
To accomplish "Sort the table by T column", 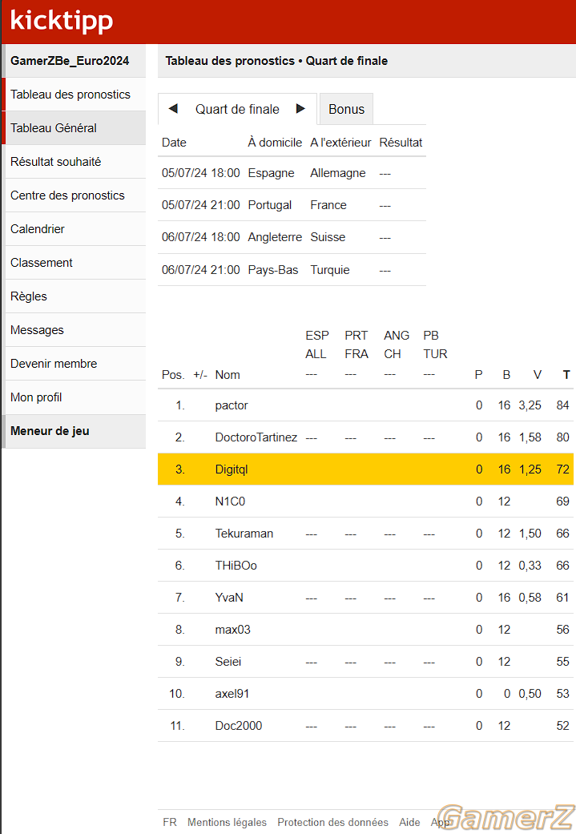I will (x=566, y=374).
